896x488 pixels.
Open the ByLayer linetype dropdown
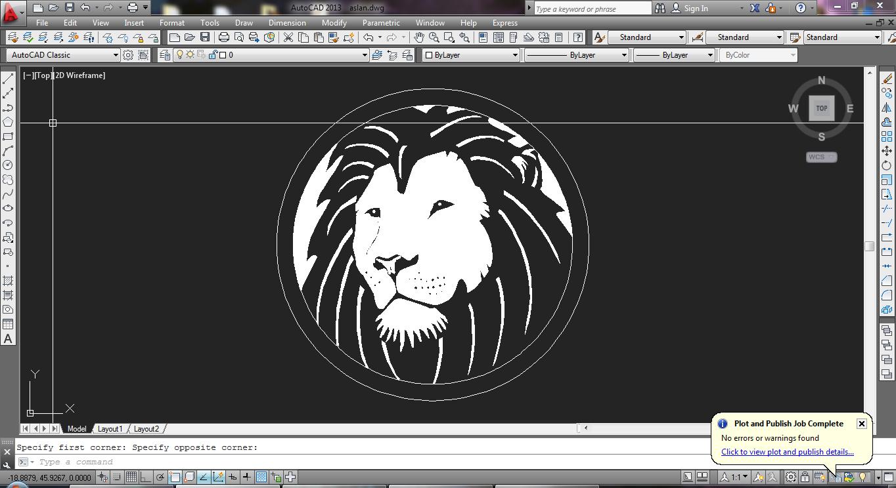point(624,55)
